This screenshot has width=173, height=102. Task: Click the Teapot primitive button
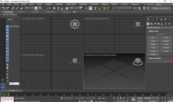point(153,51)
